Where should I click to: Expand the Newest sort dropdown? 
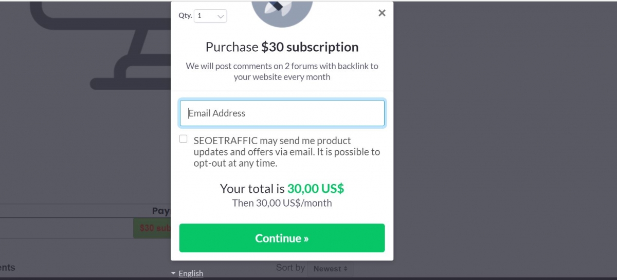pos(330,268)
